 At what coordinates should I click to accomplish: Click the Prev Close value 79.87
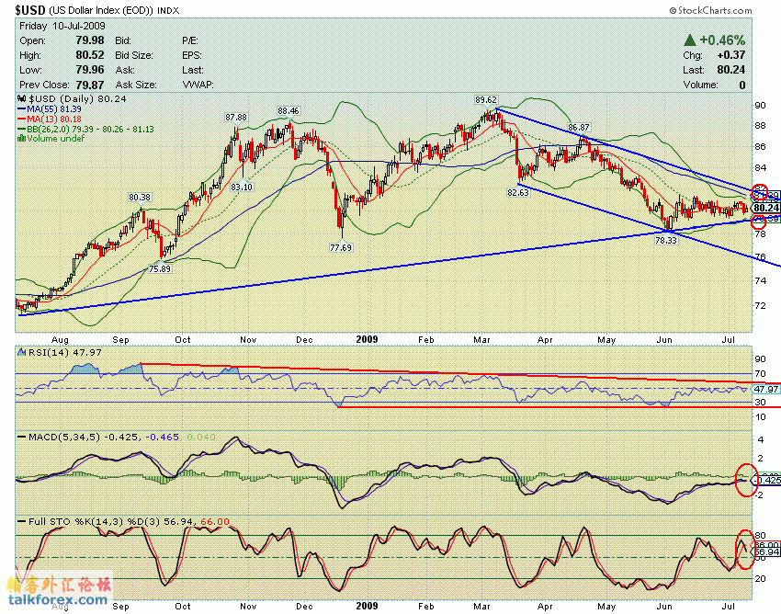pyautogui.click(x=90, y=85)
